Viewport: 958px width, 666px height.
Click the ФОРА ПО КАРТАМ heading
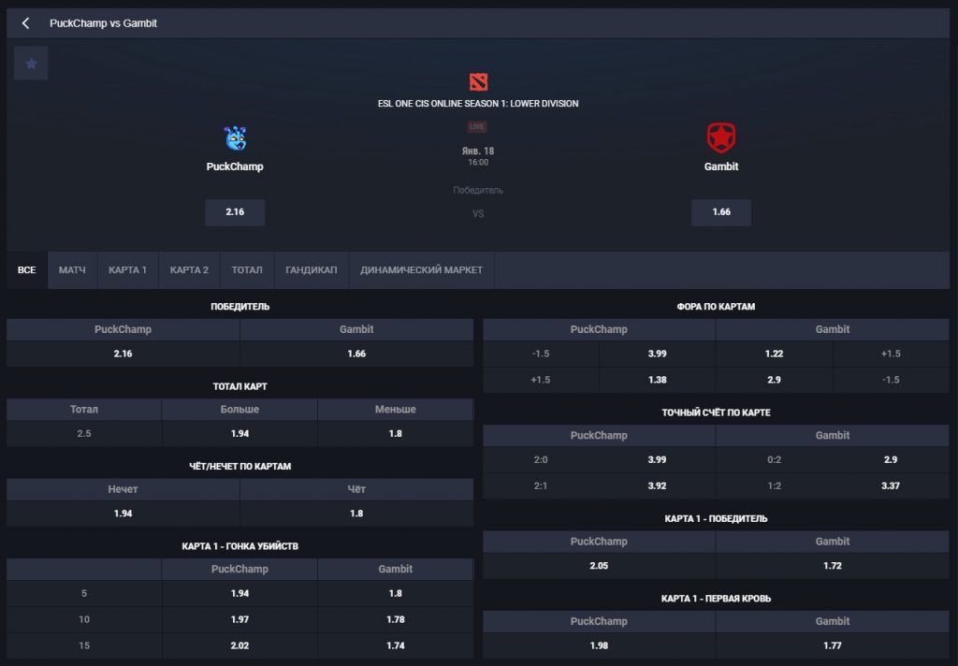(716, 307)
